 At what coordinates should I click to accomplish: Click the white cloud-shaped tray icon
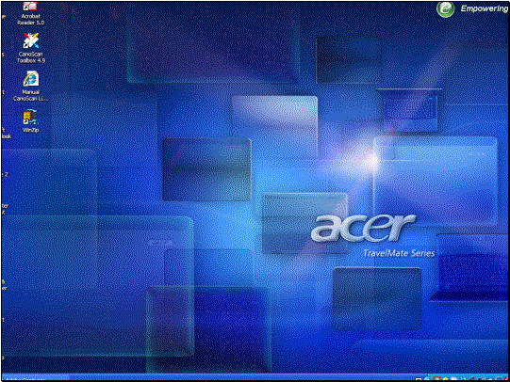(453, 379)
